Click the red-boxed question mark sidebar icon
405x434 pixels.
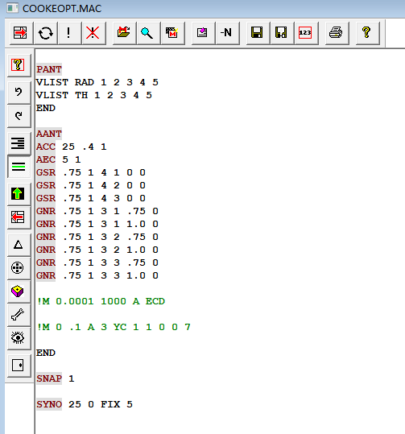point(19,64)
